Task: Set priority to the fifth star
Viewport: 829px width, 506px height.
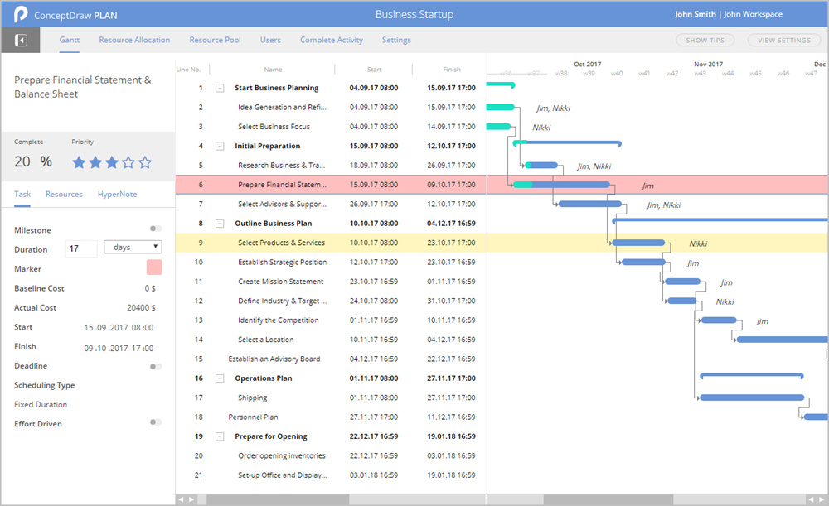Action: pyautogui.click(x=145, y=162)
